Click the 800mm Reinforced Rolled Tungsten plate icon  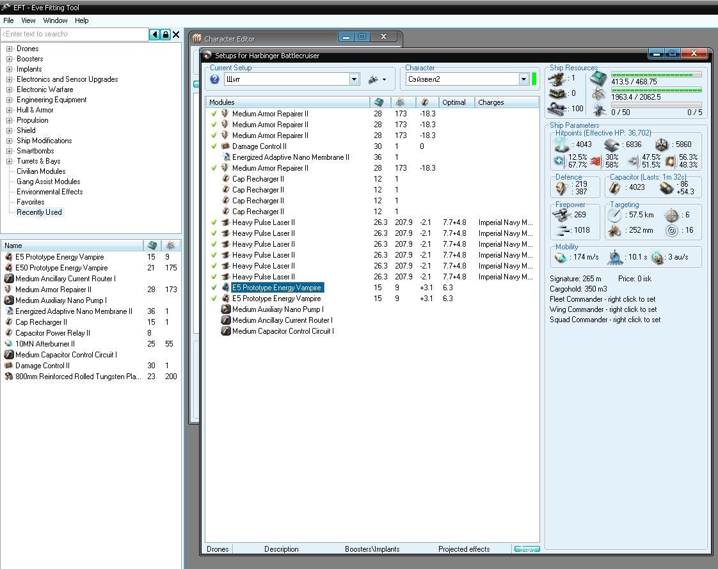(8, 377)
